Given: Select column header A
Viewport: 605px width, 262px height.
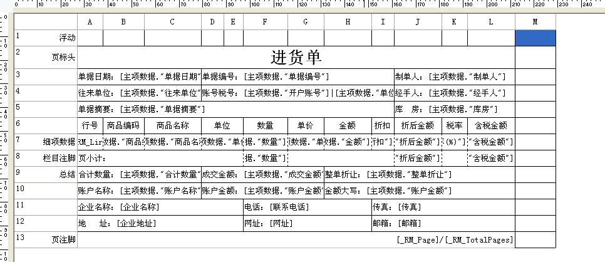Looking at the screenshot, I should click(90, 22).
